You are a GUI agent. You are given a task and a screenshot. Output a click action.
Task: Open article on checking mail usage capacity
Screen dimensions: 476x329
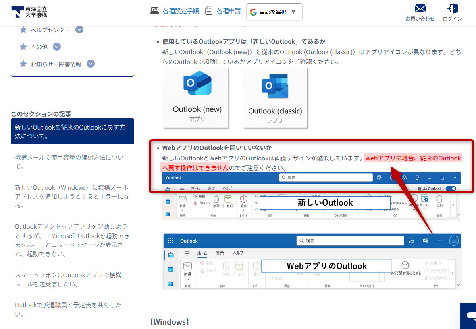(69, 162)
